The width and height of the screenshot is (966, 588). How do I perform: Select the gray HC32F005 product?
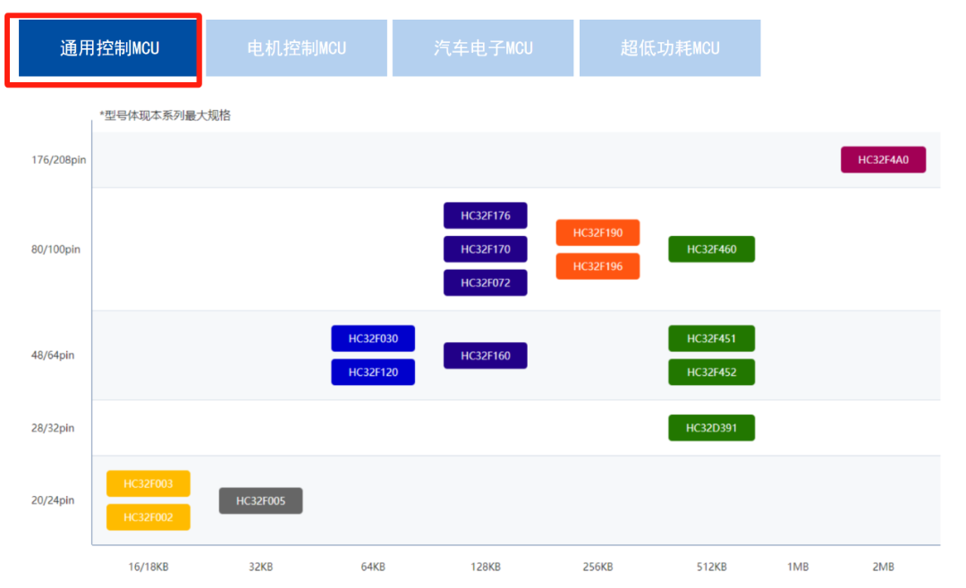click(260, 500)
